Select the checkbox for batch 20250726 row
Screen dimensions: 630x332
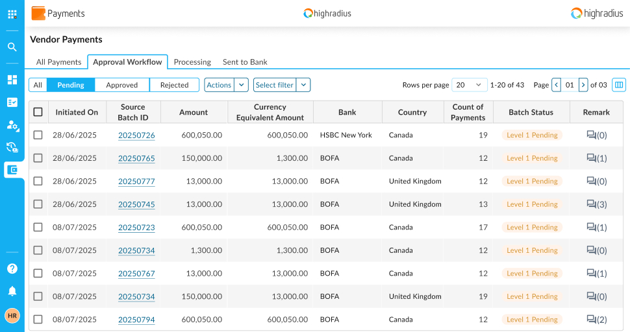(38, 135)
